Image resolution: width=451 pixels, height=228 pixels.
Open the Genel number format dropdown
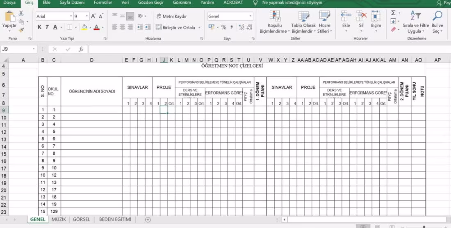pos(251,16)
